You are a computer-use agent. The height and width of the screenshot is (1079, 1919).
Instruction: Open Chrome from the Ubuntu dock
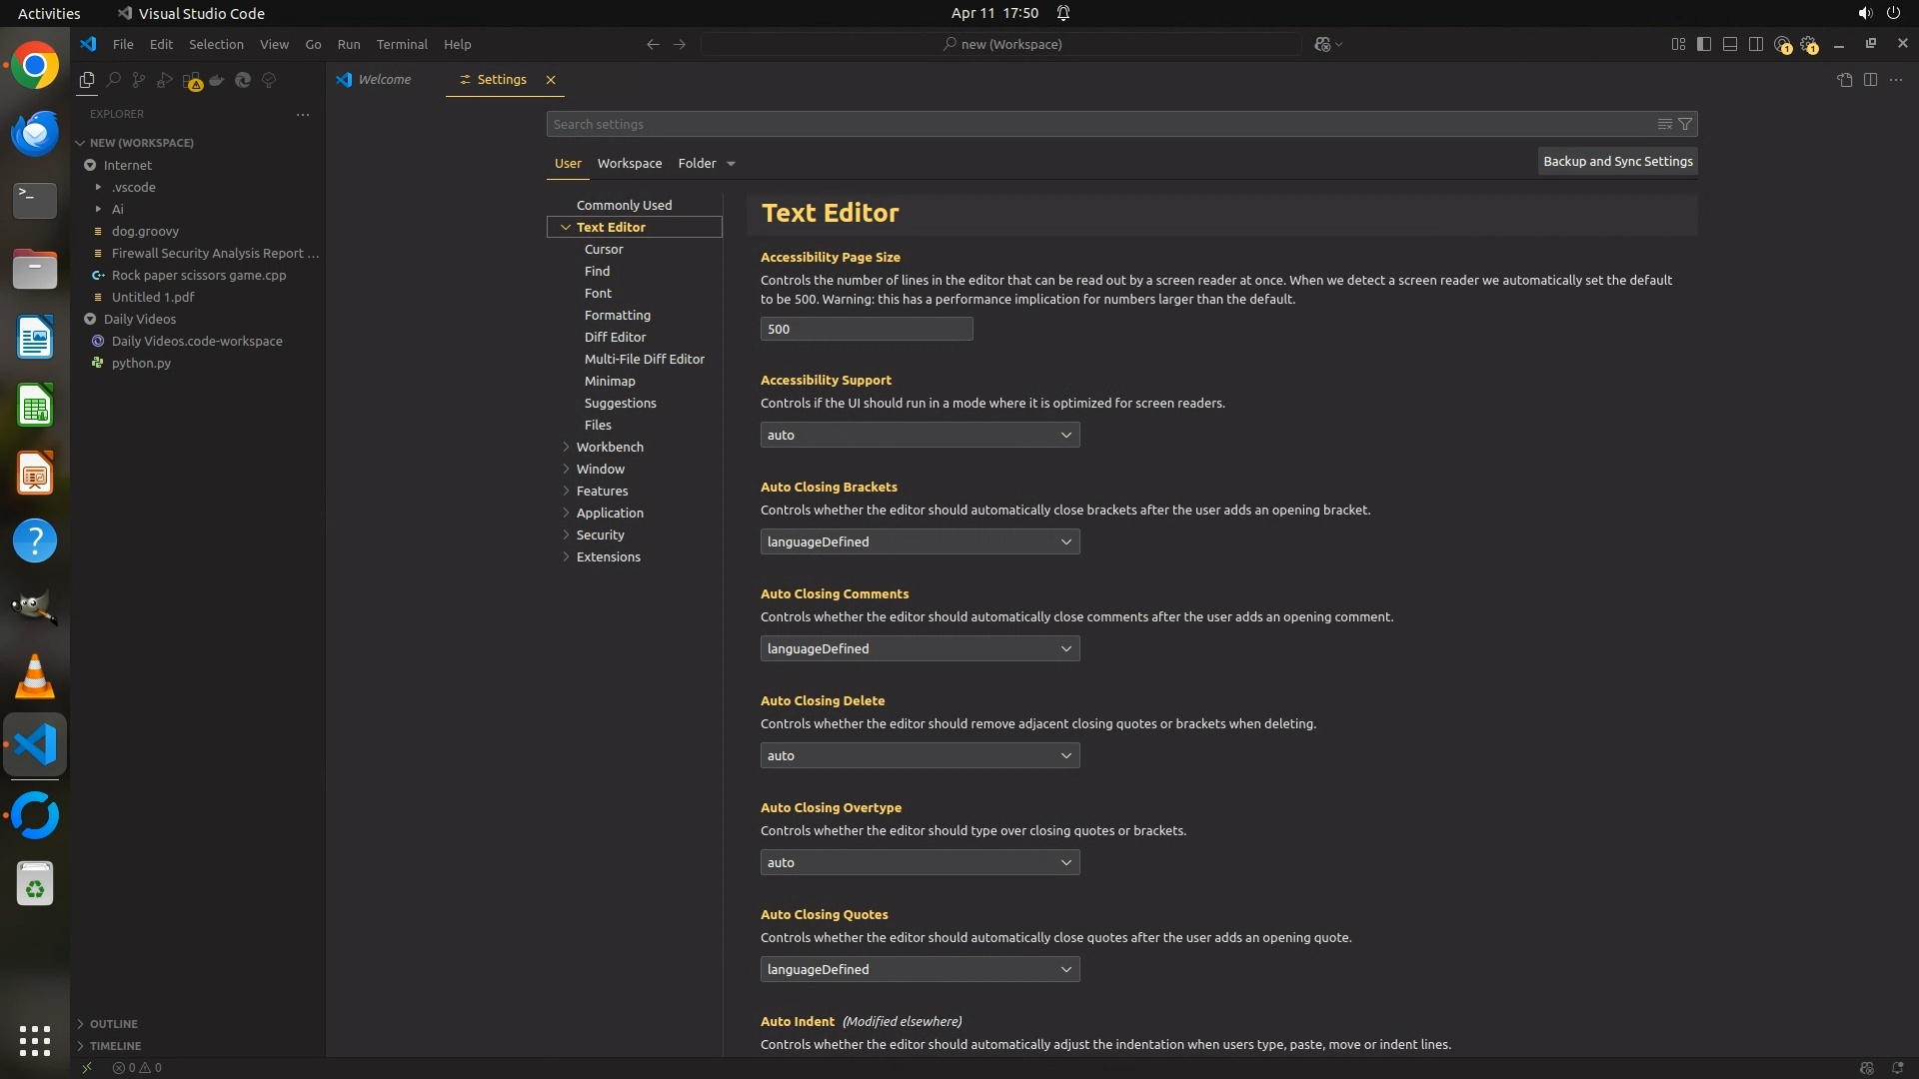point(35,66)
